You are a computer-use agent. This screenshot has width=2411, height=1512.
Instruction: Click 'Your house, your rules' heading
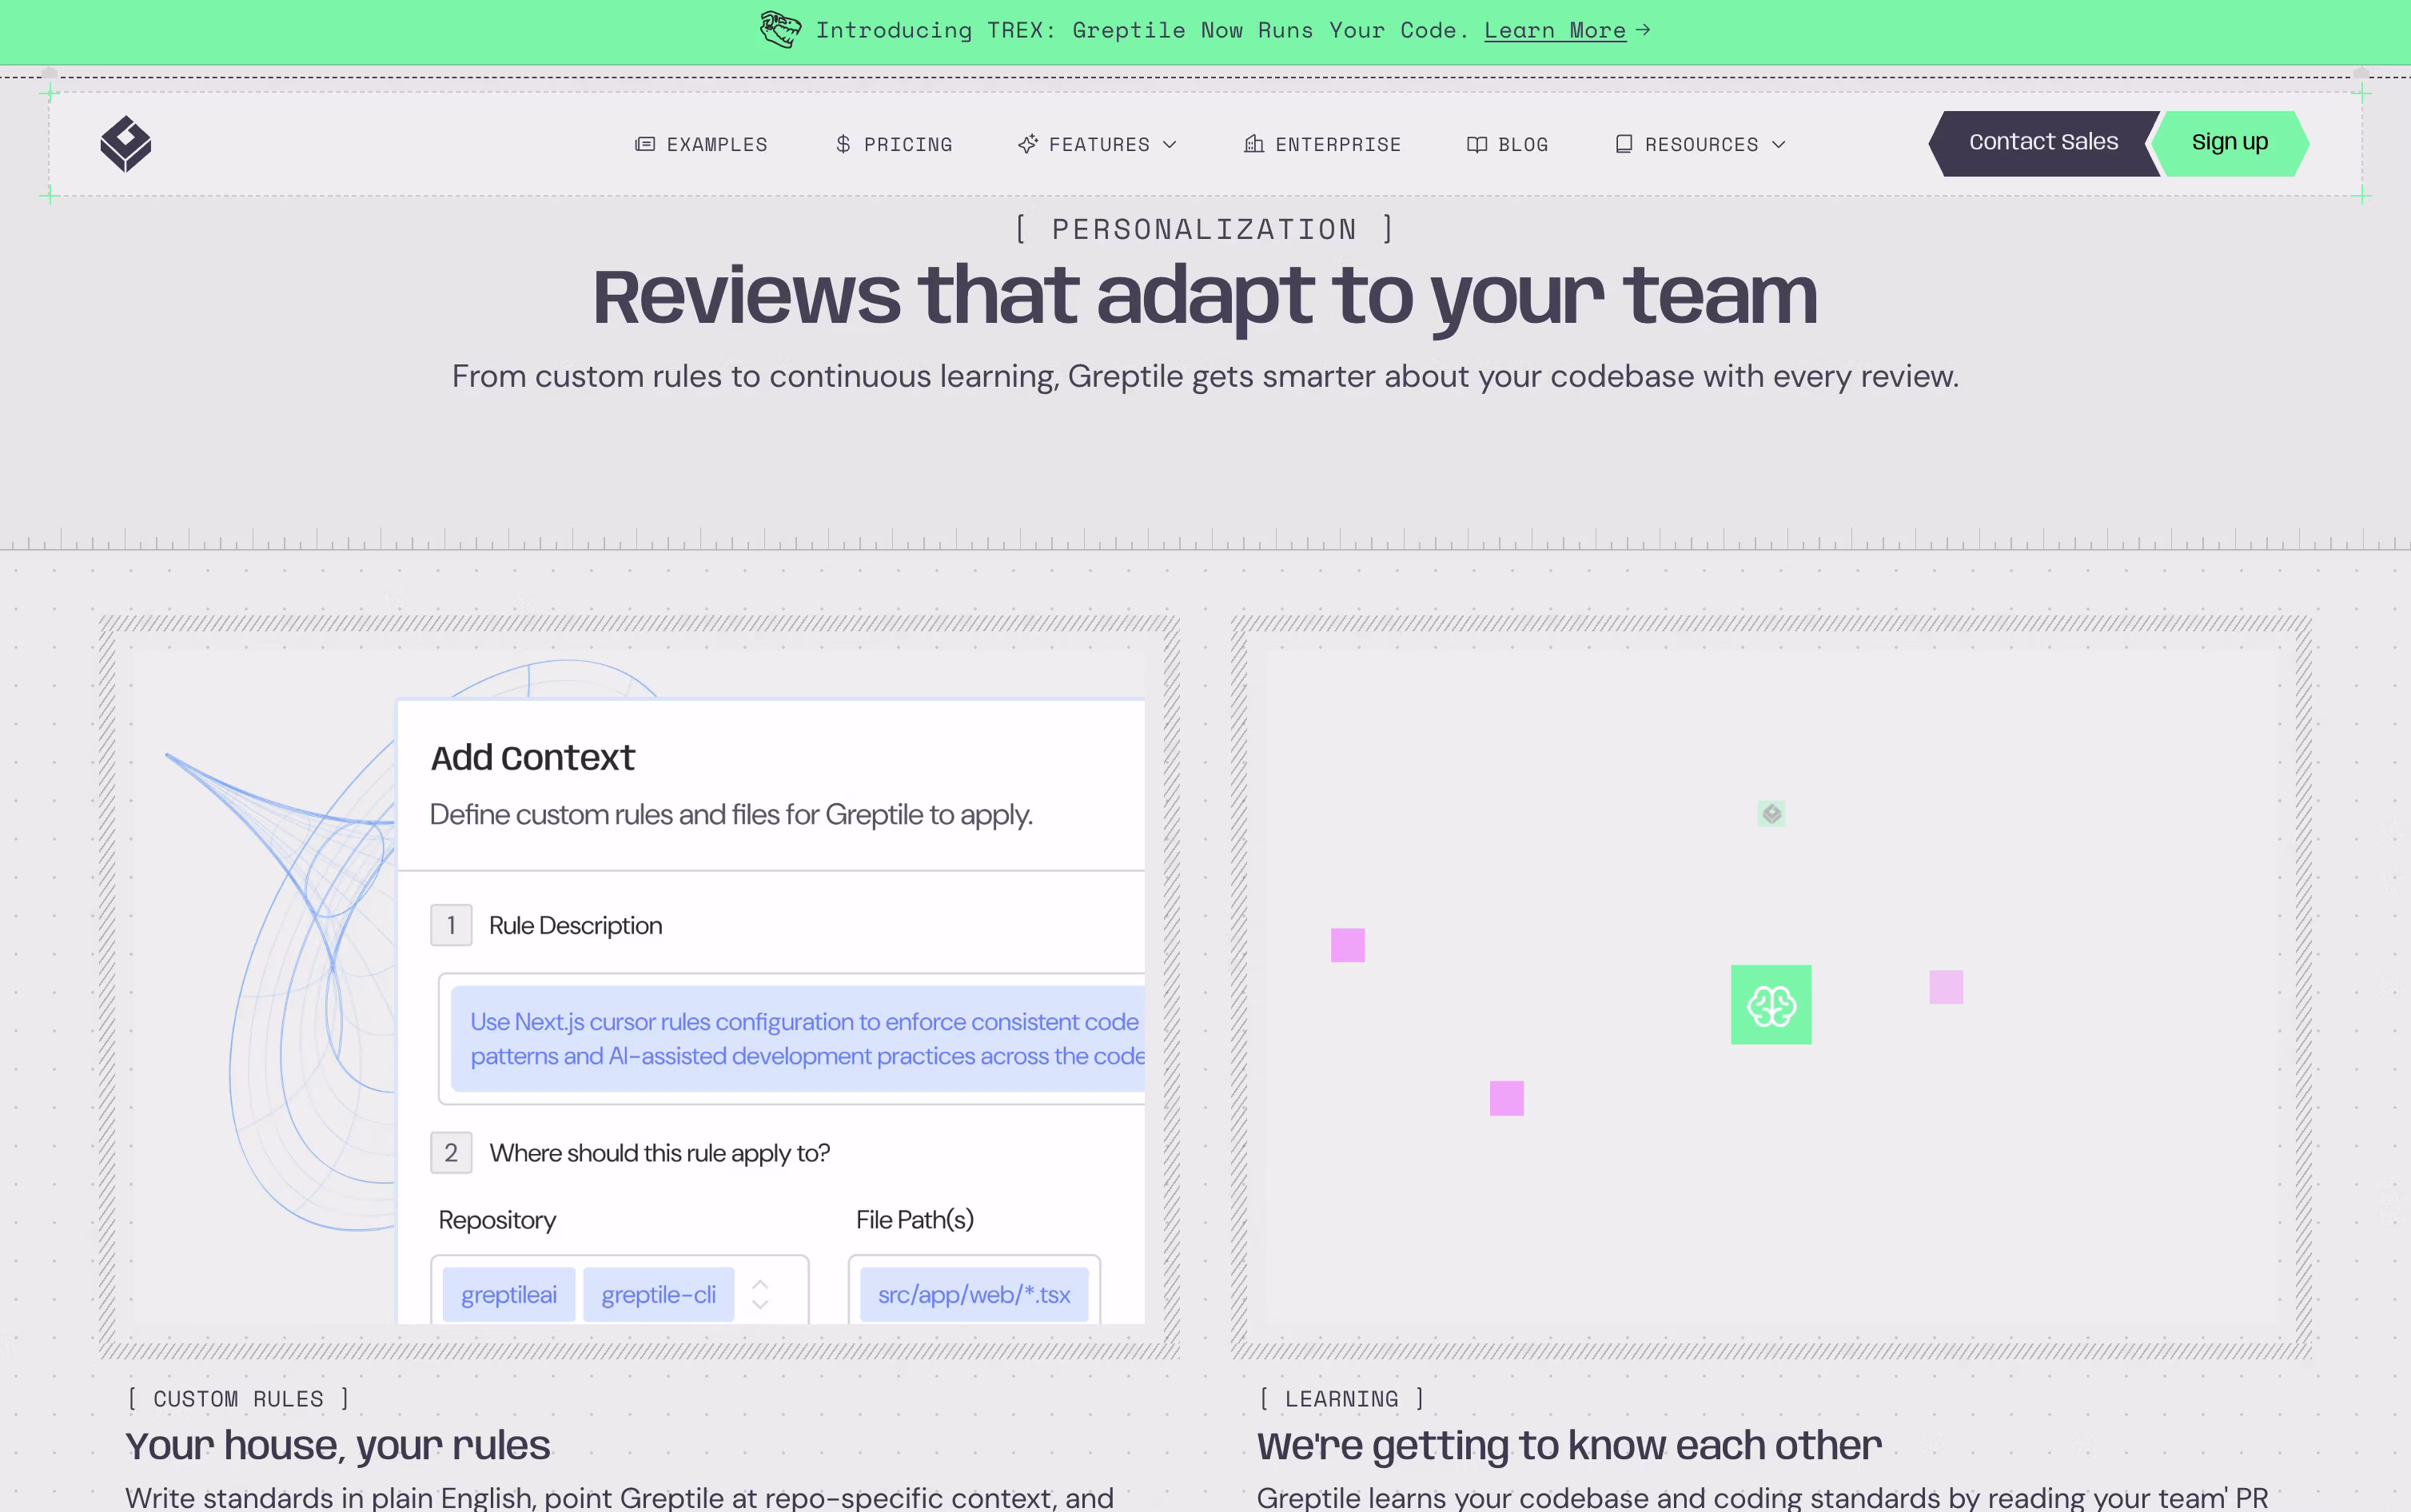click(338, 1446)
